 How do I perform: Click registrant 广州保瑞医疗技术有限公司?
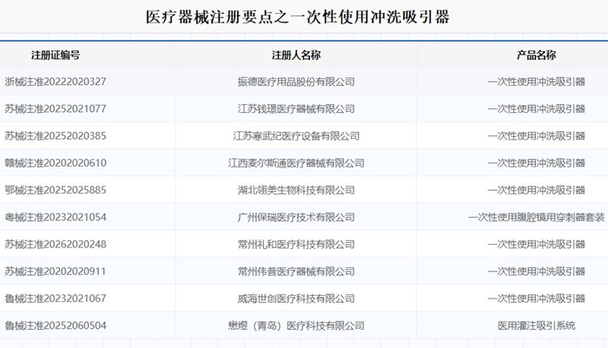click(x=296, y=218)
